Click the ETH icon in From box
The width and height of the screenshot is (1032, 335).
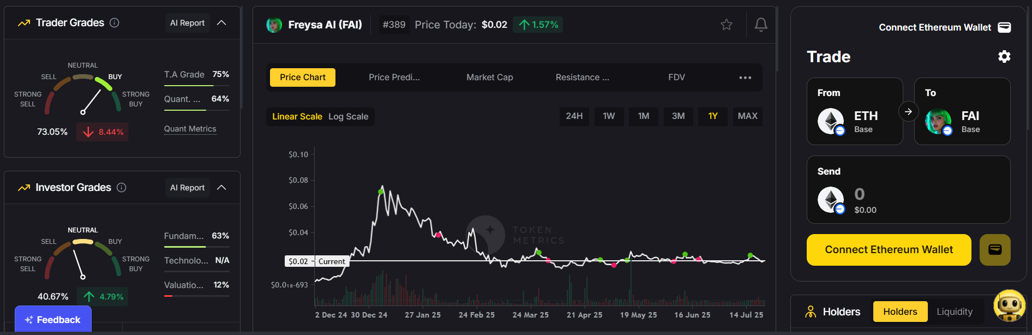pyautogui.click(x=831, y=121)
